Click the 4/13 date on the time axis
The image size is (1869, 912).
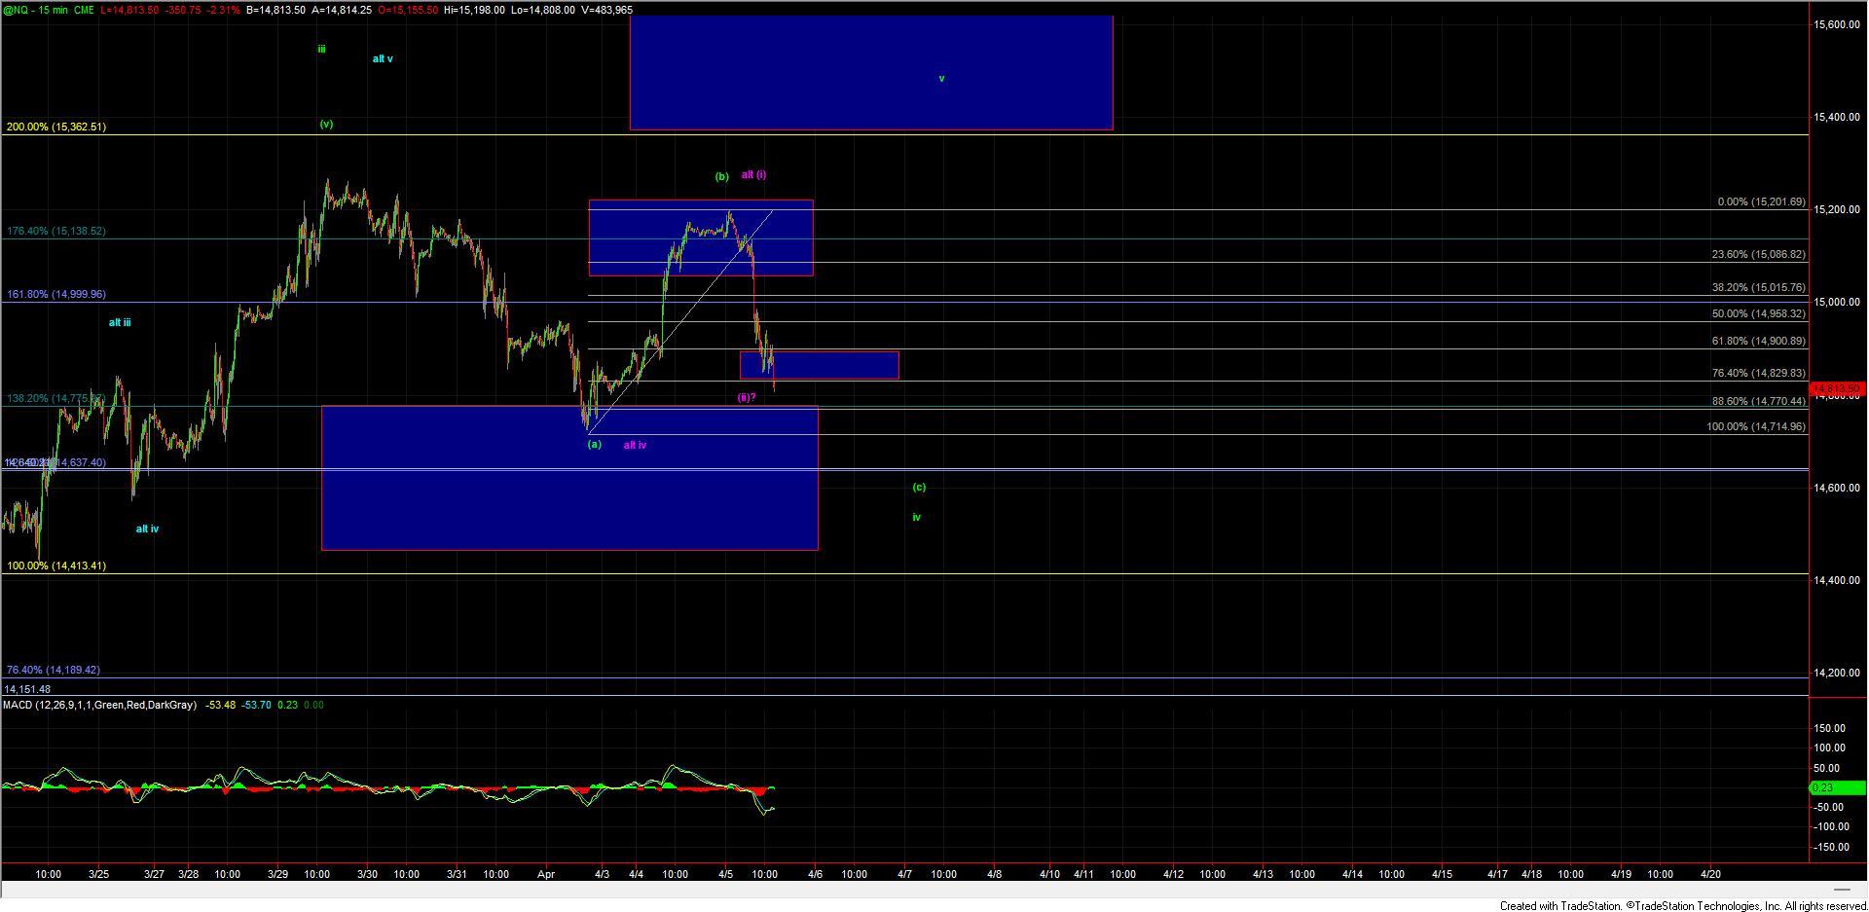(1263, 874)
